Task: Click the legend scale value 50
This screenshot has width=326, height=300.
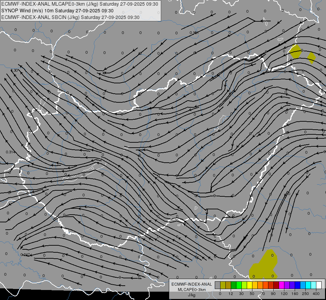Action: click(252, 294)
